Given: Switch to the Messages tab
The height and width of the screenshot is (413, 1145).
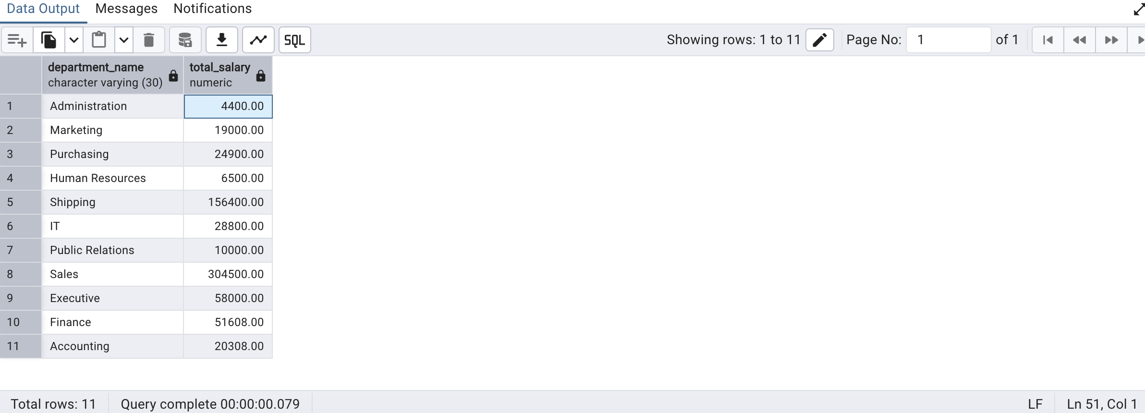Looking at the screenshot, I should [x=126, y=9].
